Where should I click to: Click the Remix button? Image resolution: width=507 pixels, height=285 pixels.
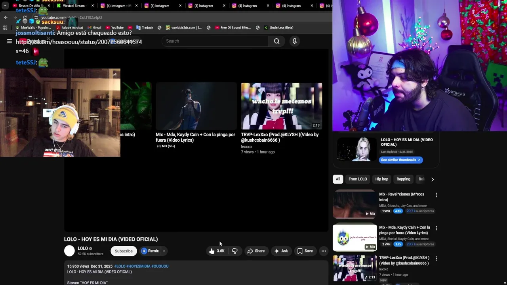(150, 251)
